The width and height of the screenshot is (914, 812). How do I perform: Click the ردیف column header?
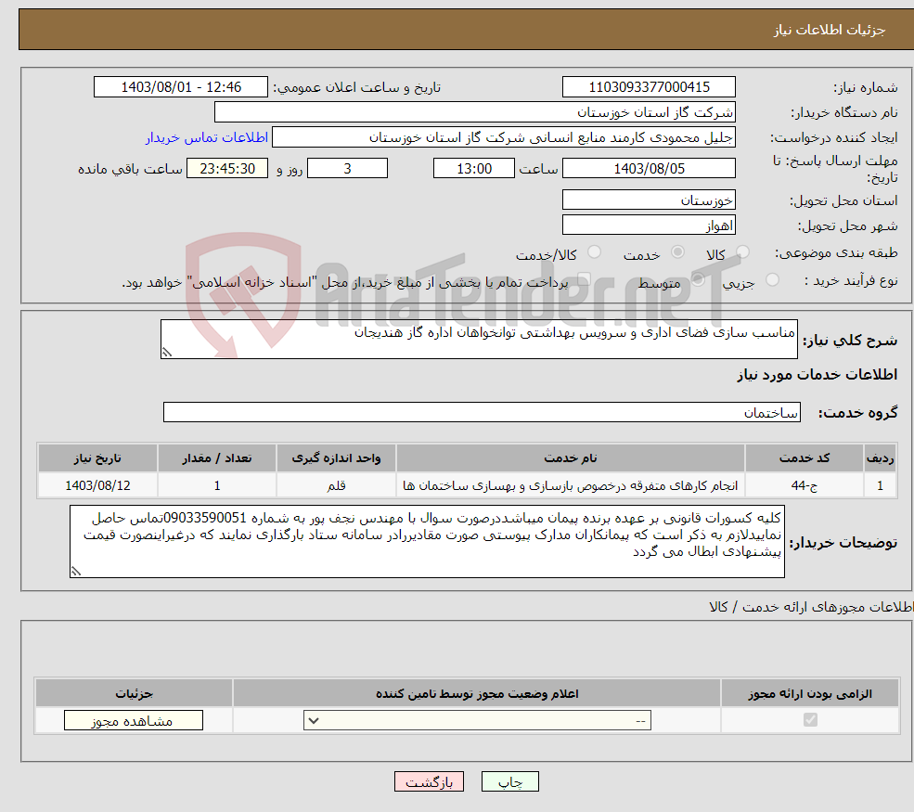pyautogui.click(x=880, y=458)
